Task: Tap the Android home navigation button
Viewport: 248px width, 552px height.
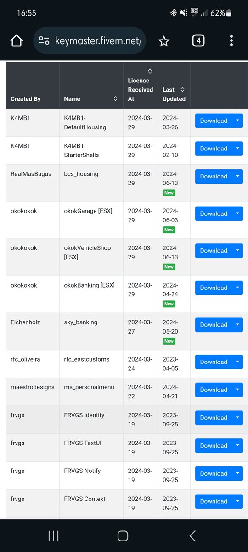Action: point(123,535)
